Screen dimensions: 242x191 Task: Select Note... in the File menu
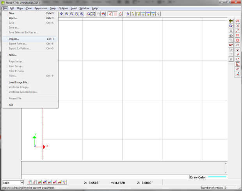click(x=30, y=55)
